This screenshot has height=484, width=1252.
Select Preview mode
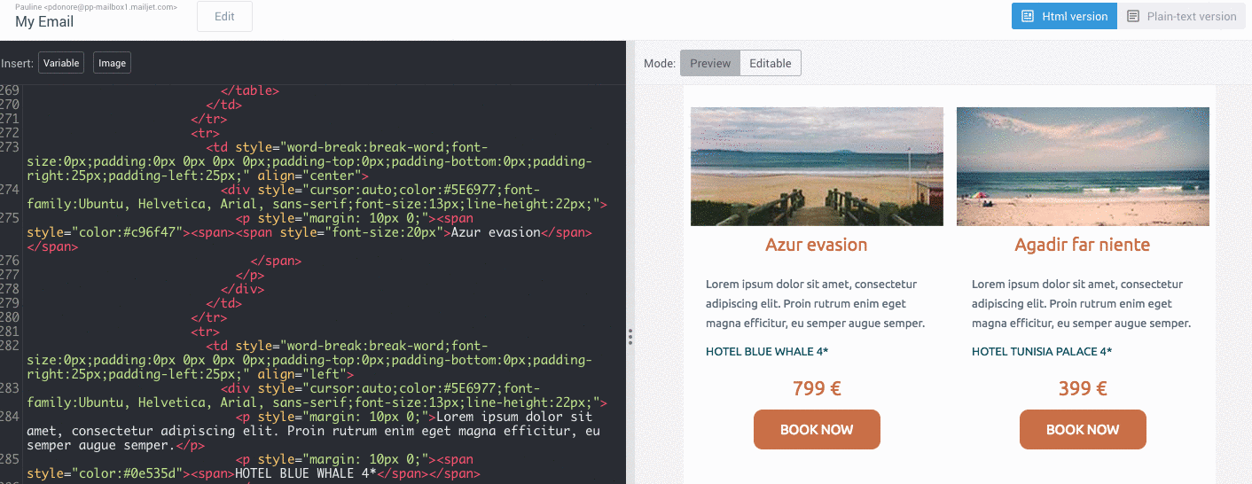(710, 63)
